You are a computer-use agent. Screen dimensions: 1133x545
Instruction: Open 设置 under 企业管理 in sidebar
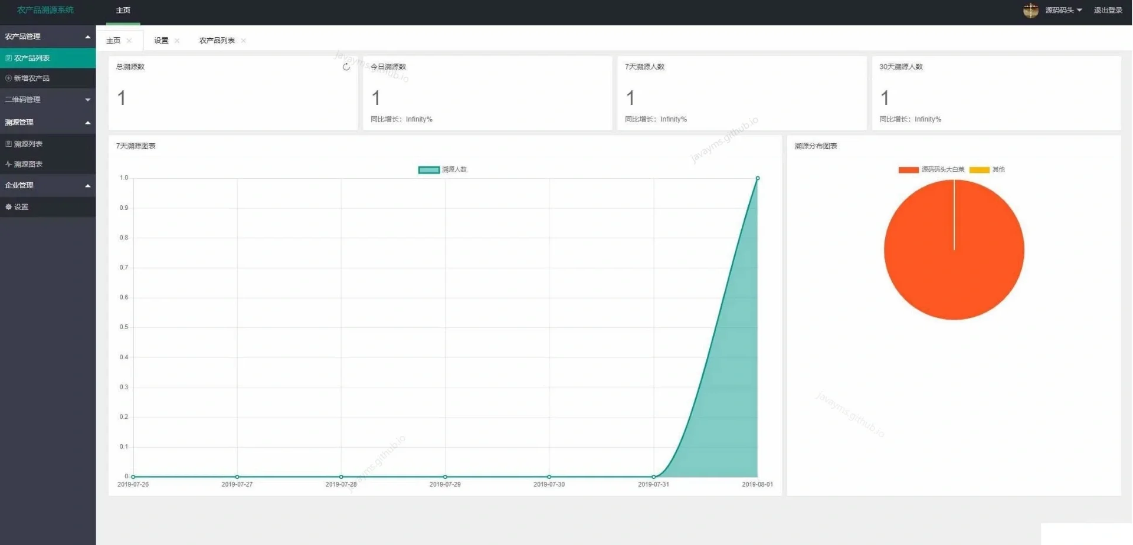[x=48, y=207]
